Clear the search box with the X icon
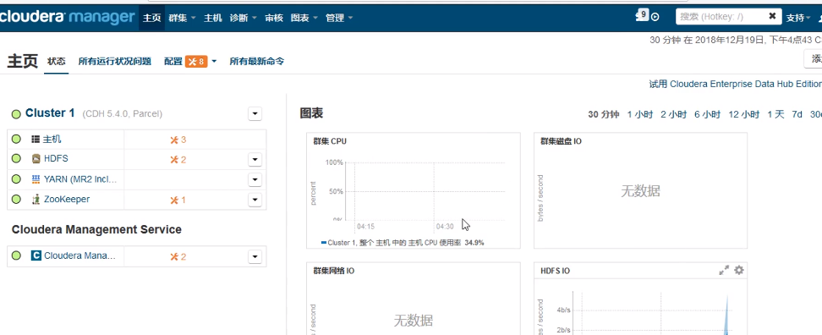This screenshot has height=335, width=822. click(772, 16)
